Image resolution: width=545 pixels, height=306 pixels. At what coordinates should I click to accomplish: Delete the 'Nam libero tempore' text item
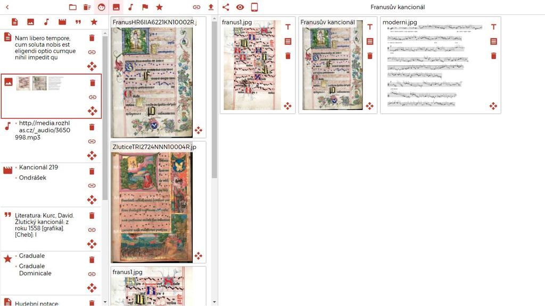pos(92,38)
